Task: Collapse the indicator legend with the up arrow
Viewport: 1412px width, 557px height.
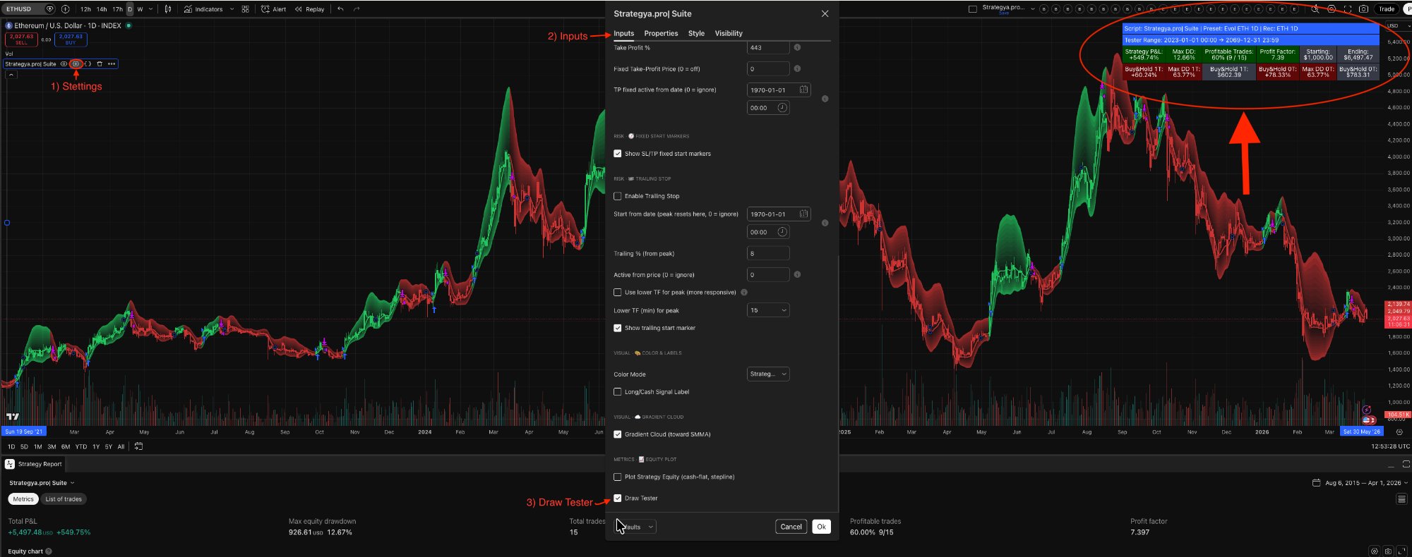Action: 11,74
